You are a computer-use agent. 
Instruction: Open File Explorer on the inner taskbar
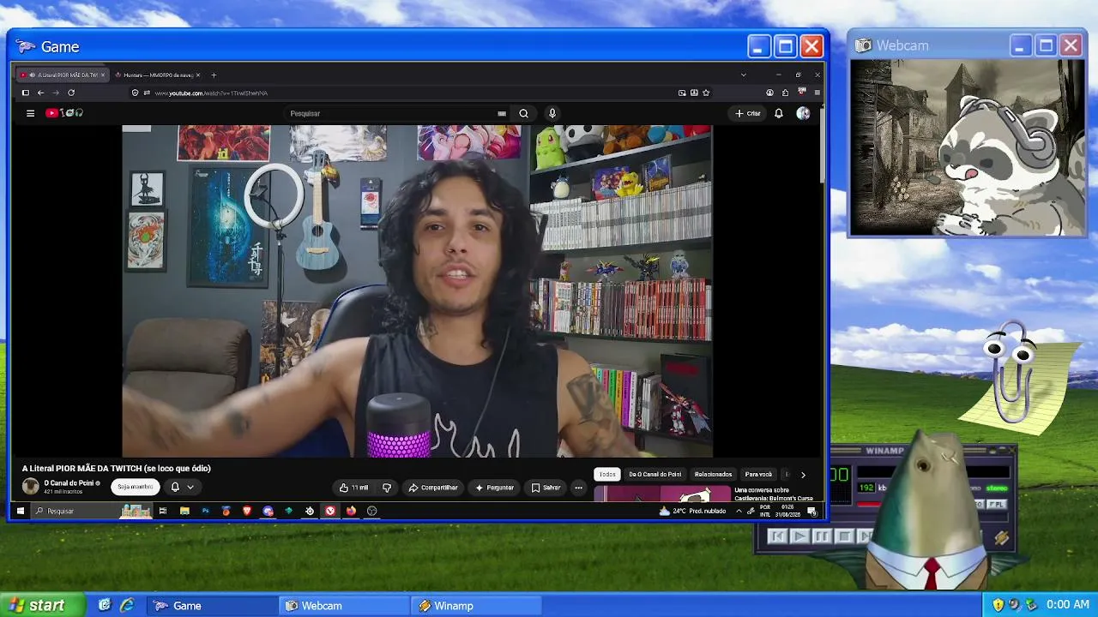click(x=184, y=511)
